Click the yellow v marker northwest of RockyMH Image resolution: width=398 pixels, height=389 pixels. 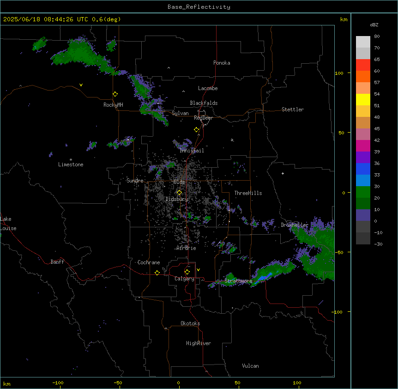click(81, 85)
